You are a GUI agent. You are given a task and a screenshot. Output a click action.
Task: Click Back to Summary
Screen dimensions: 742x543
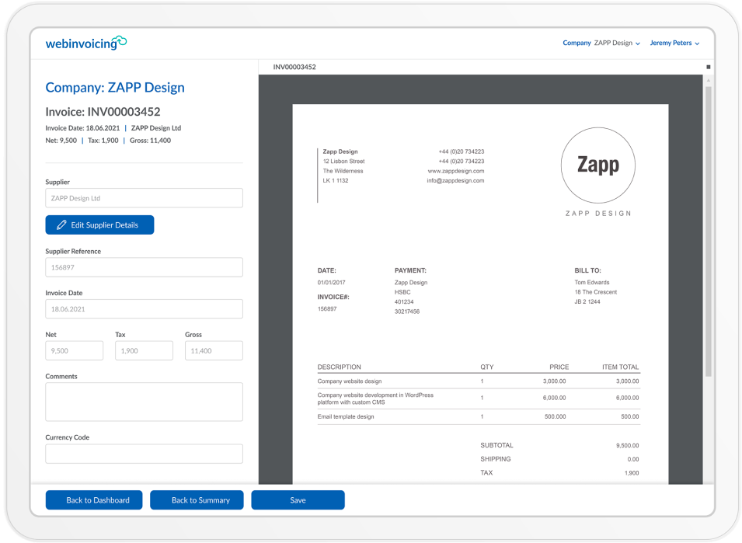point(197,499)
